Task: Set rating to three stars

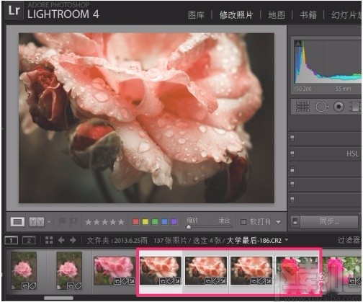Action: 104,222
